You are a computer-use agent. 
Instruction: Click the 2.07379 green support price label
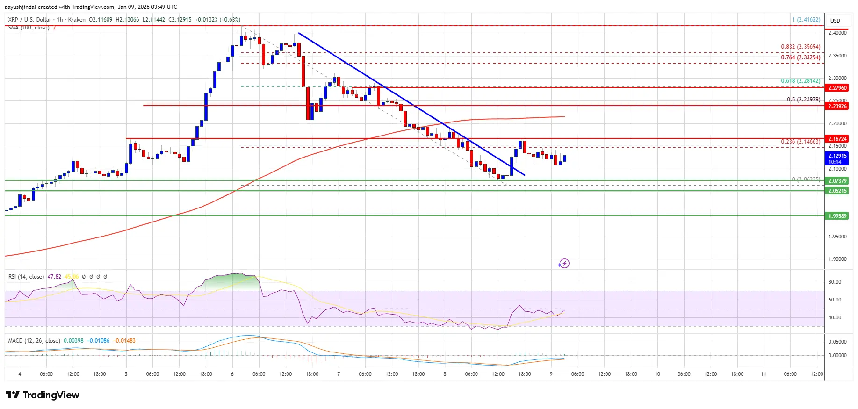click(837, 181)
